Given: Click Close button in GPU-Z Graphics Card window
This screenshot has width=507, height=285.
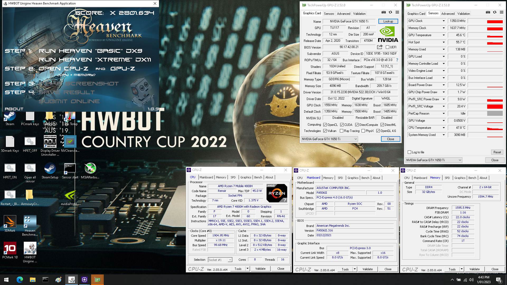Looking at the screenshot, I should (x=390, y=139).
